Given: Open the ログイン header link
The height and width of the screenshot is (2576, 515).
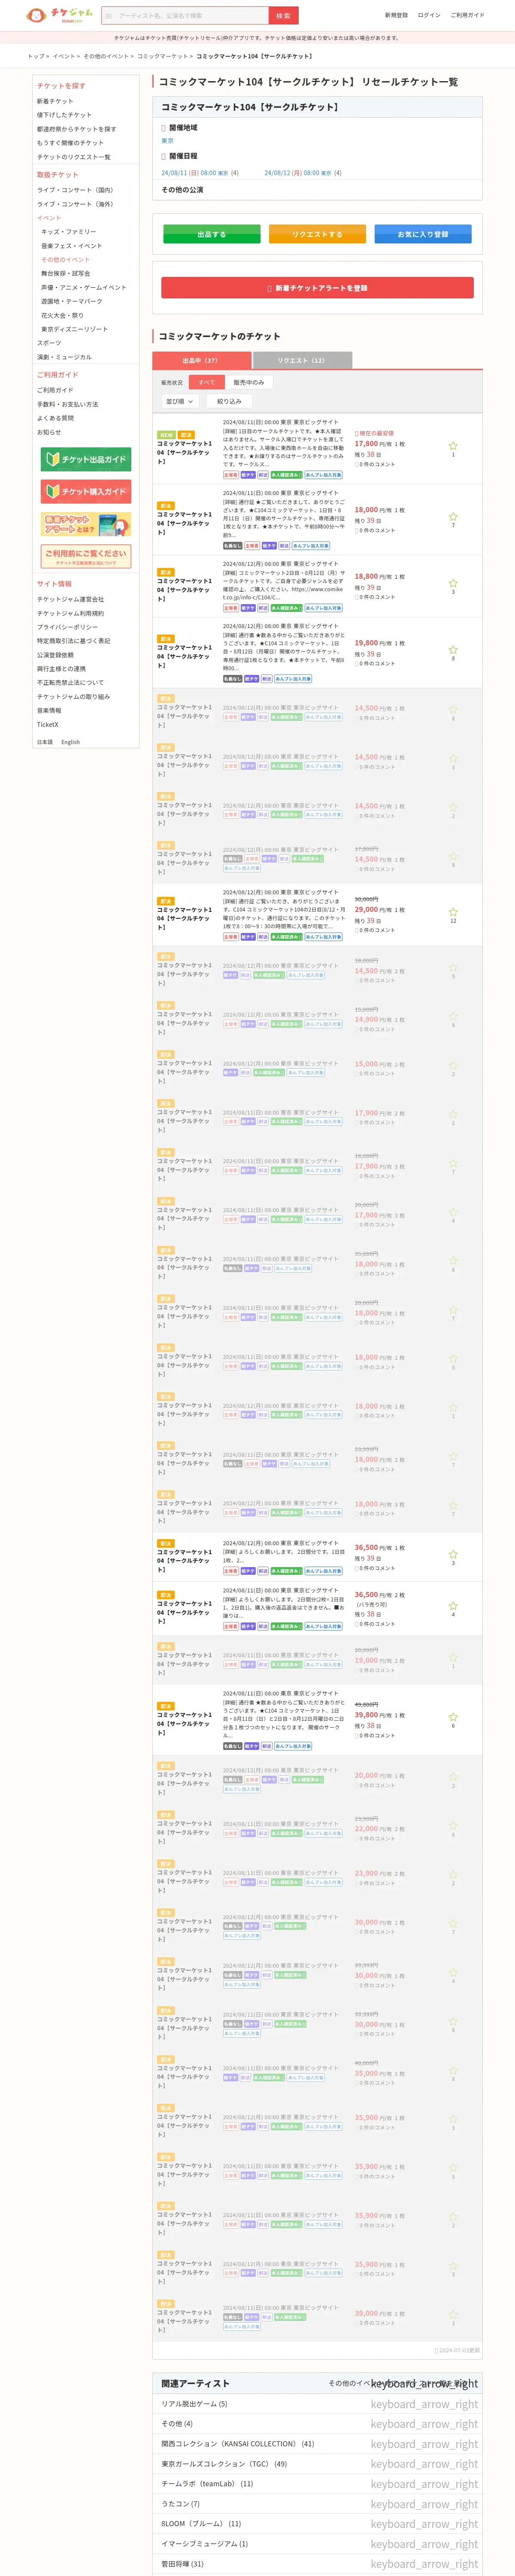Looking at the screenshot, I should pos(429,15).
